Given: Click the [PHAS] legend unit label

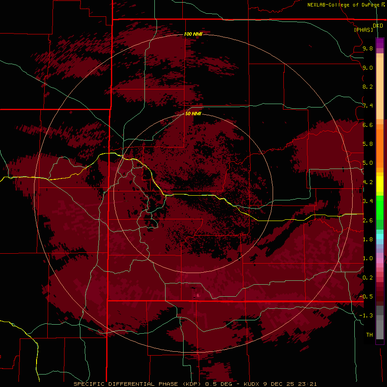Looking at the screenshot, I should click(x=363, y=30).
